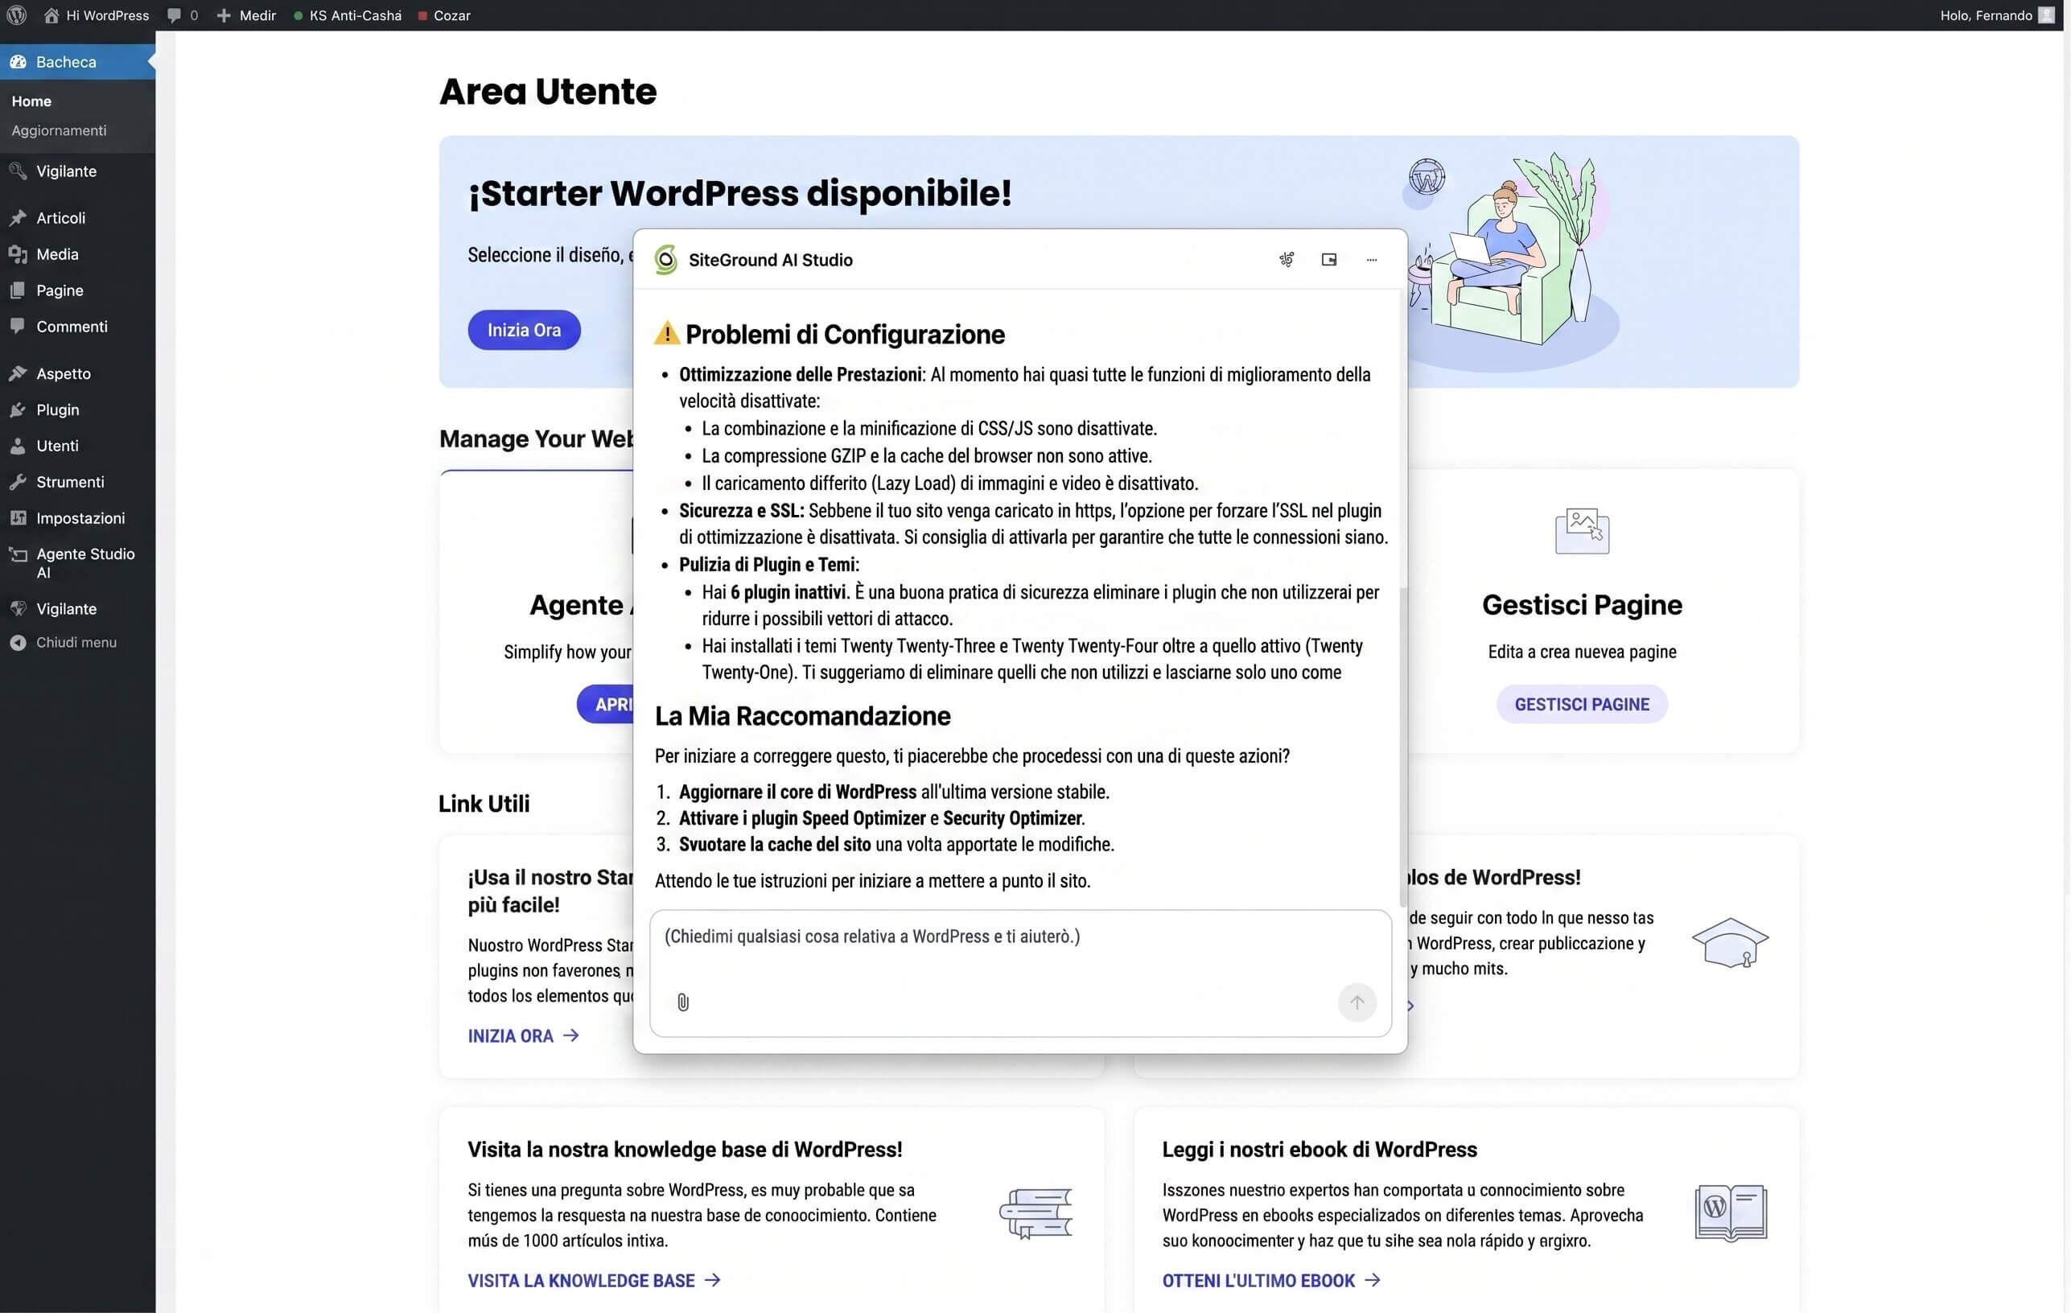Click 'Sicurezza e SSL:' bullet text
Image resolution: width=2071 pixels, height=1313 pixels.
pos(741,511)
